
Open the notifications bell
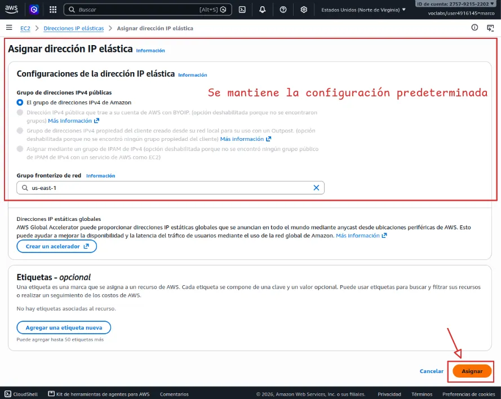(262, 10)
